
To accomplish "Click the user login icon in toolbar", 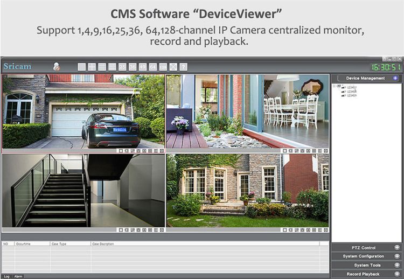I will pos(56,67).
